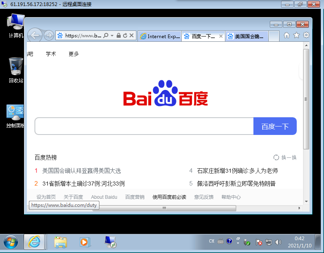Open the Windows Start orb
324x253 pixels.
point(11,242)
